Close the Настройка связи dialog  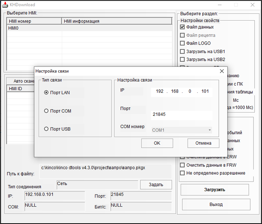pyautogui.click(x=222, y=71)
